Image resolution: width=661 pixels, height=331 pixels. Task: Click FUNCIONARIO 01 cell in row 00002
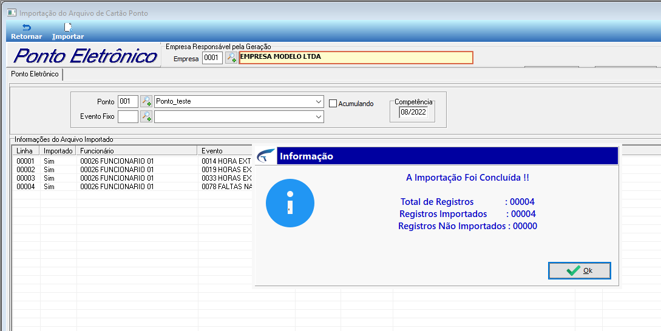(x=117, y=170)
